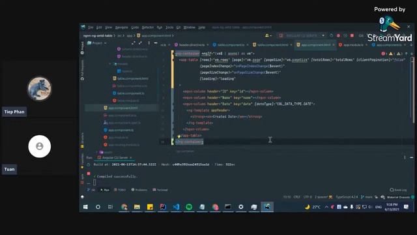Image resolution: width=417 pixels, height=235 pixels.
Task: Open the Window menu
Action: (190, 27)
